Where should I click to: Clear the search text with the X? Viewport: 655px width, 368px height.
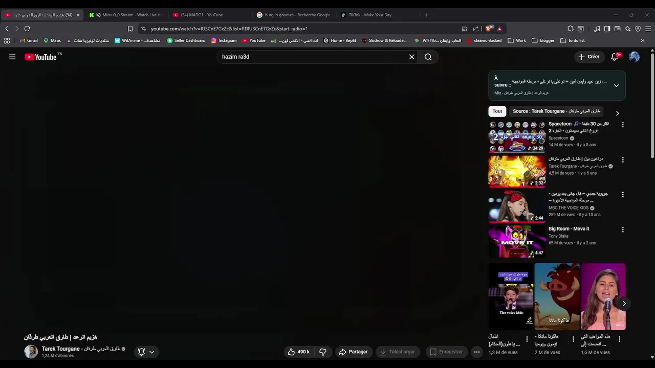(x=411, y=57)
